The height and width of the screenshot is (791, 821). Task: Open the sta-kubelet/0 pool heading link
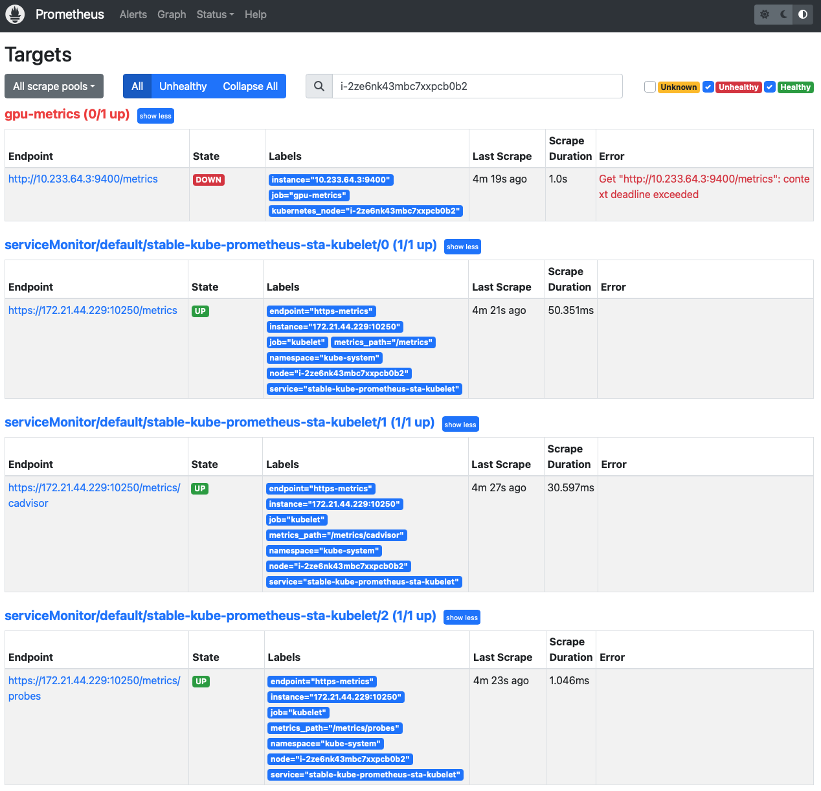(x=221, y=245)
